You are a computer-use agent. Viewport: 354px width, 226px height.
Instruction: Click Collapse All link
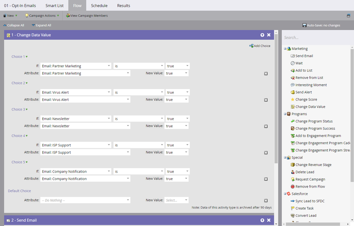coord(13,25)
